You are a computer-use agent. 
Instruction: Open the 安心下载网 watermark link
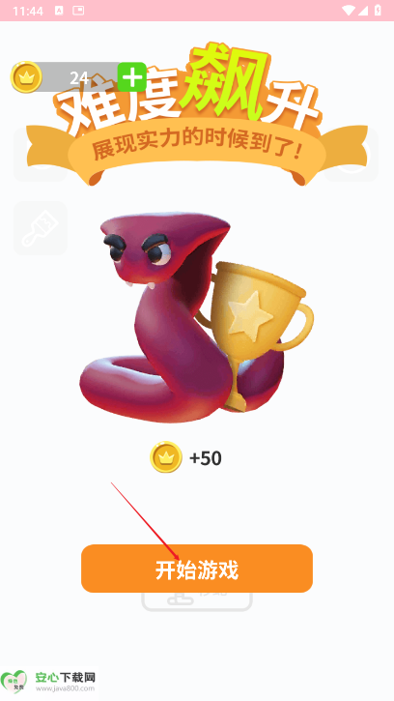click(x=48, y=682)
